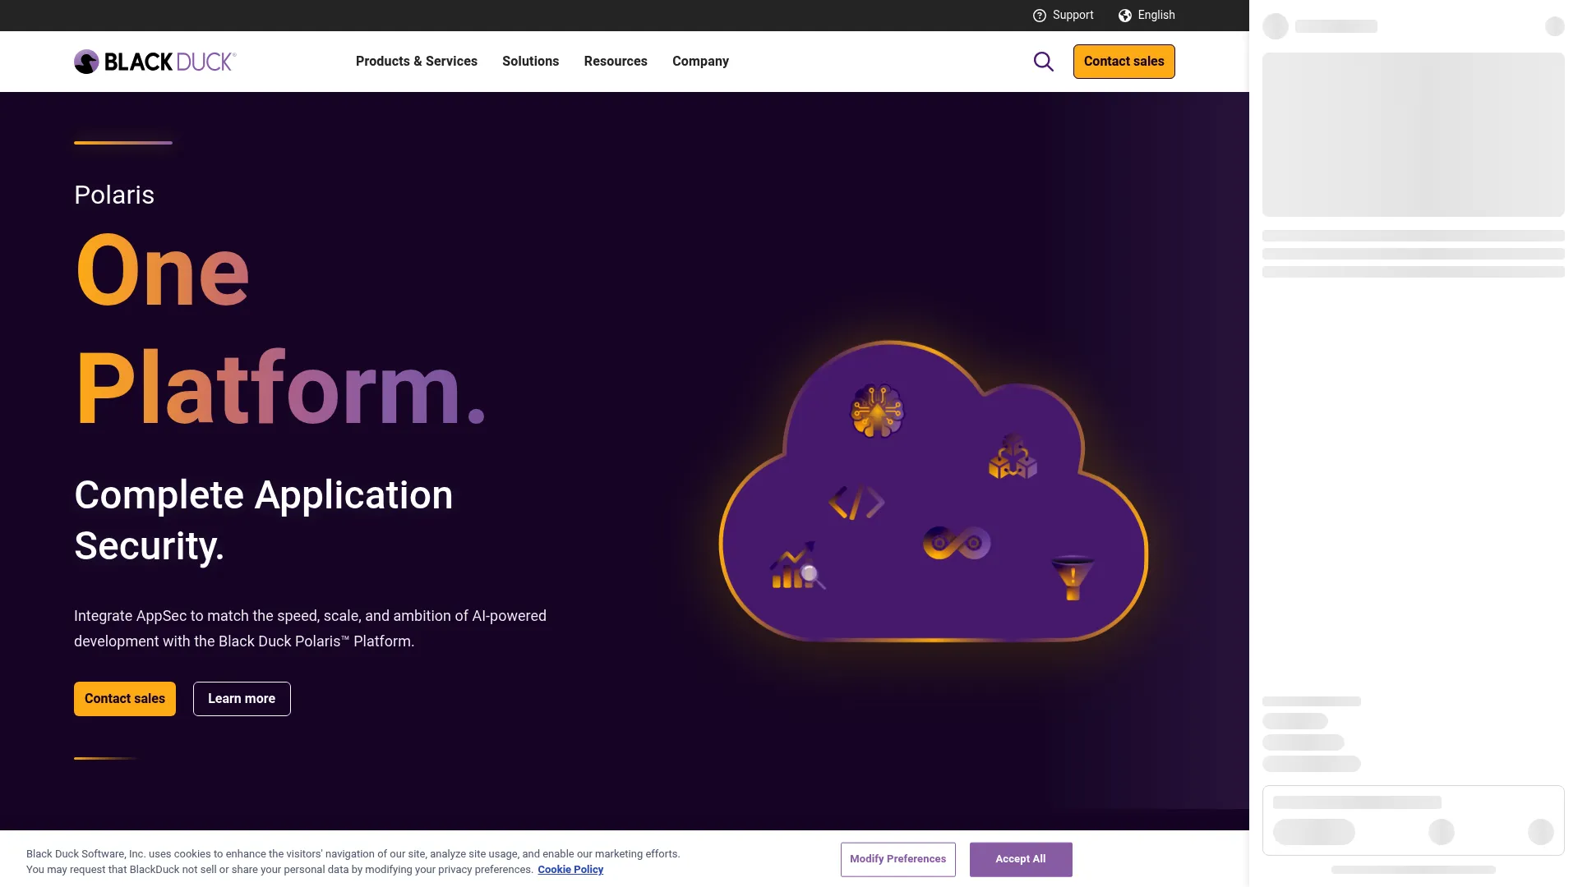This screenshot has width=1578, height=887.
Task: Open the English language selector
Action: coord(1156,16)
